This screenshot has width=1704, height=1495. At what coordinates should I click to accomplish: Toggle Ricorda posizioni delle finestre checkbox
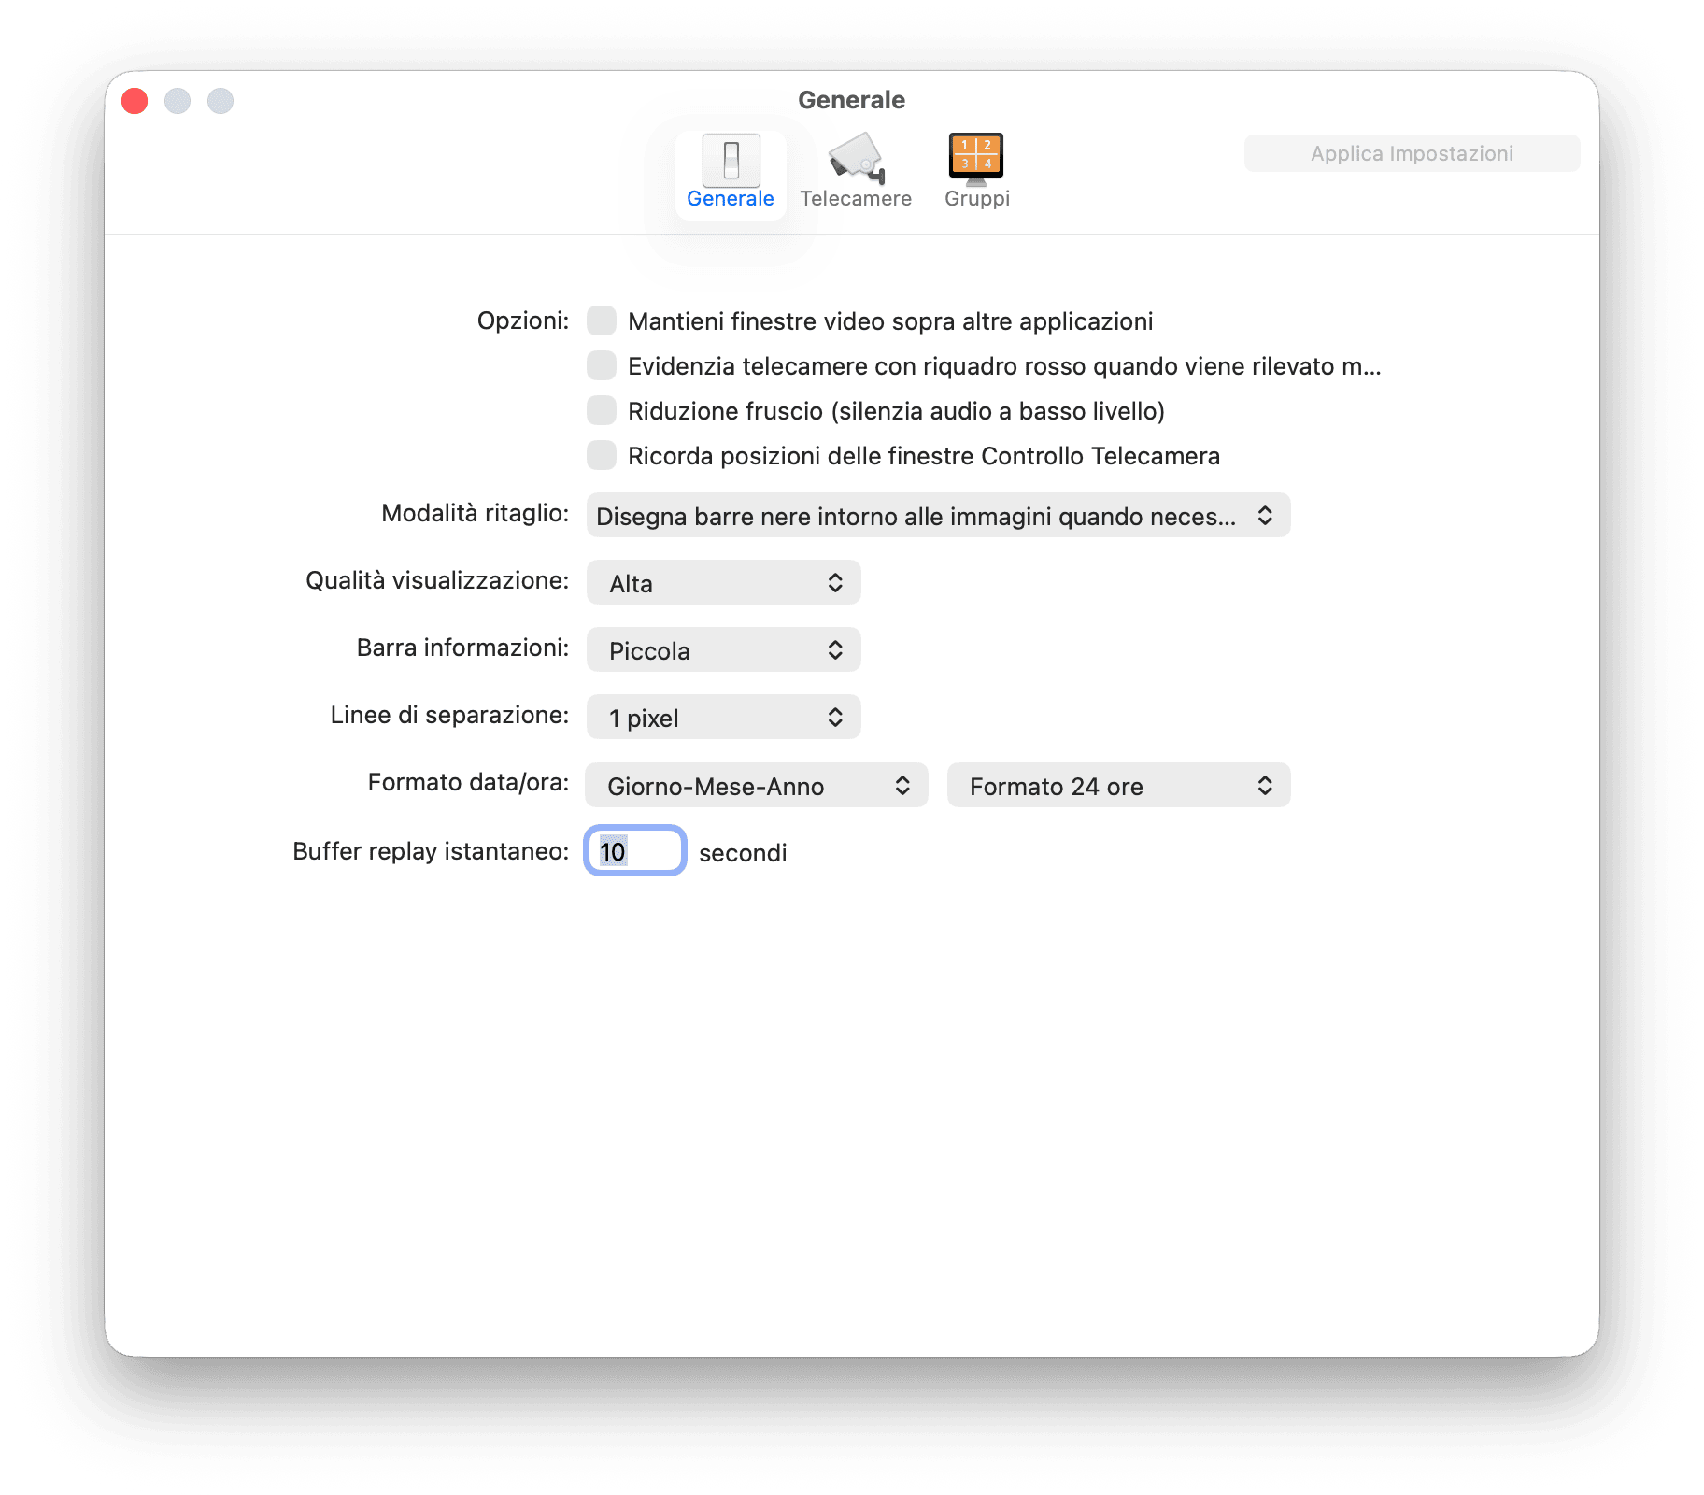[602, 455]
